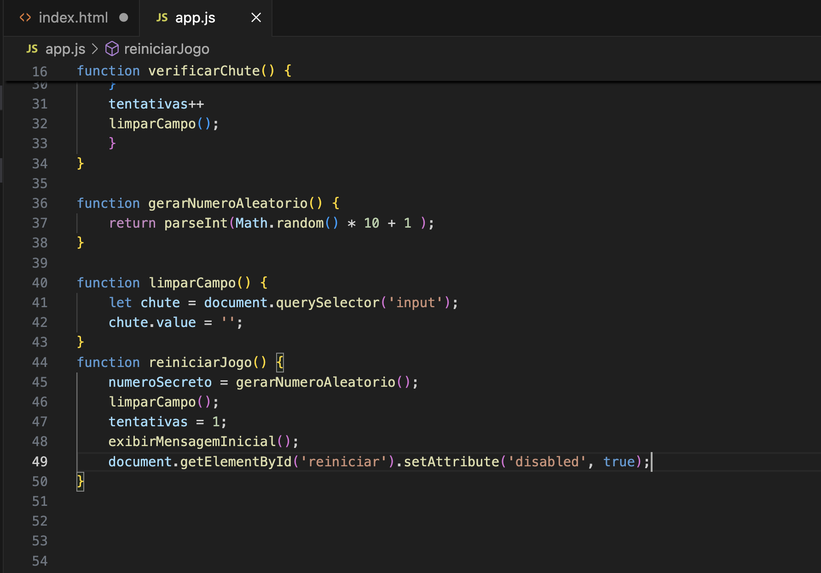Viewport: 821px width, 573px height.
Task: Click reiniciarJogo in the breadcrumb
Action: pyautogui.click(x=167, y=49)
